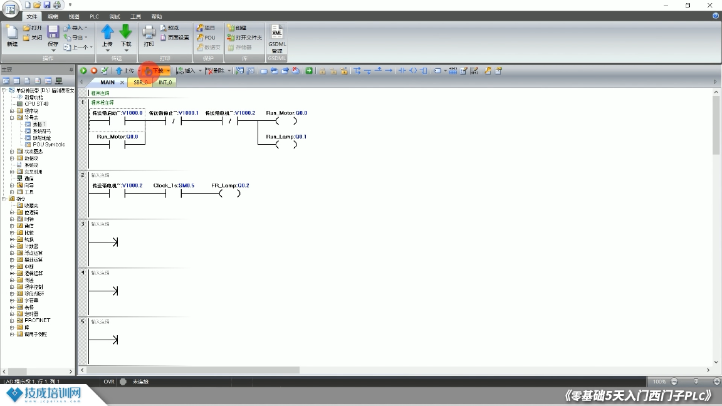Image resolution: width=722 pixels, height=406 pixels.
Task: Select POU Symbols in the project tree
Action: 49,145
